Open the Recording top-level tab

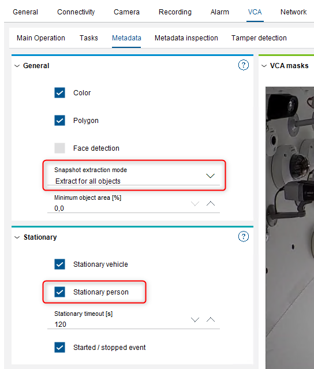coord(175,12)
